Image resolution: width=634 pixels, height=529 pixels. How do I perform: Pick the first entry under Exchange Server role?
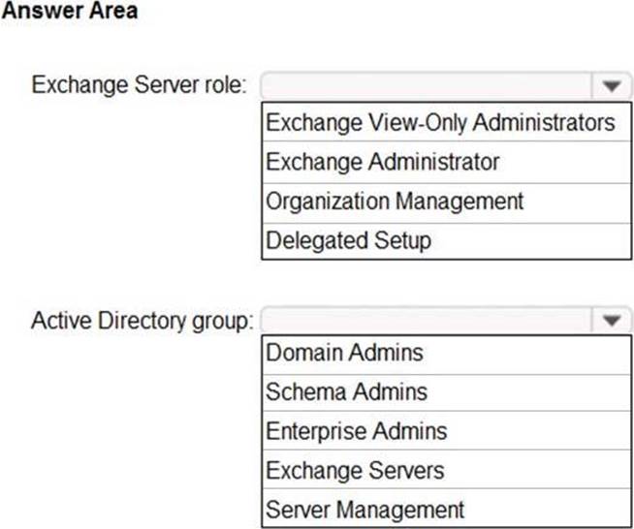point(440,123)
